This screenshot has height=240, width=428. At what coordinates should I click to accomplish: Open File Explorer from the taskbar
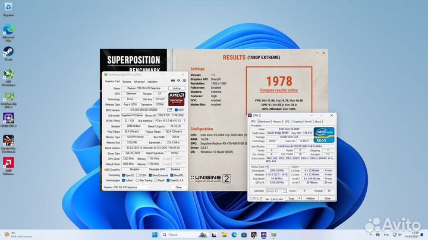click(x=224, y=235)
